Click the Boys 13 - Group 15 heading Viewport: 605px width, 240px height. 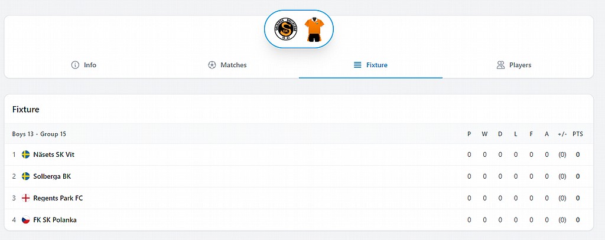tap(39, 134)
